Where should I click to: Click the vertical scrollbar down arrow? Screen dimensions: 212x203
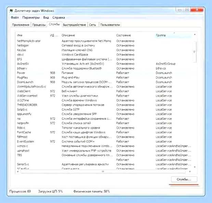coord(195,167)
